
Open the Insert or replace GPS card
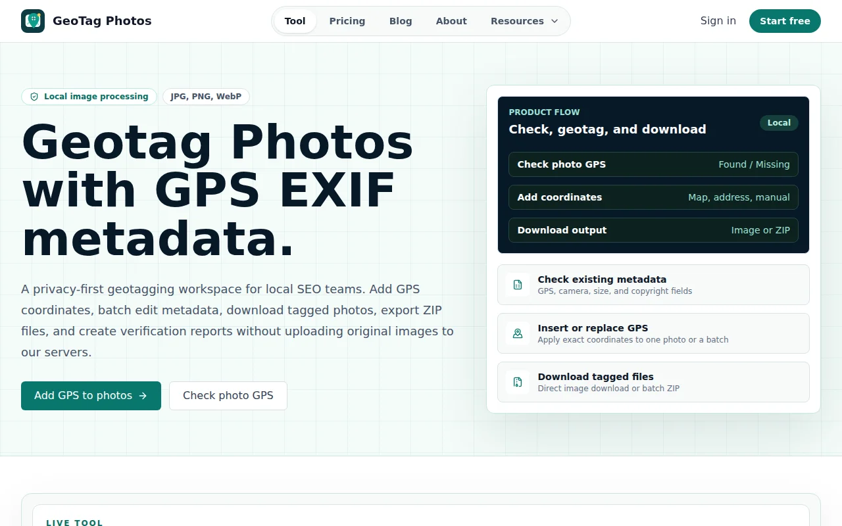[653, 333]
